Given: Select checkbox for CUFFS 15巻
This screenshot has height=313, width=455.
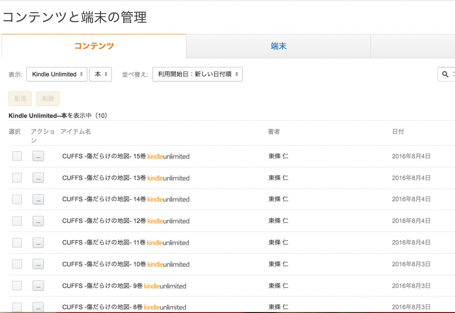Looking at the screenshot, I should [x=17, y=156].
